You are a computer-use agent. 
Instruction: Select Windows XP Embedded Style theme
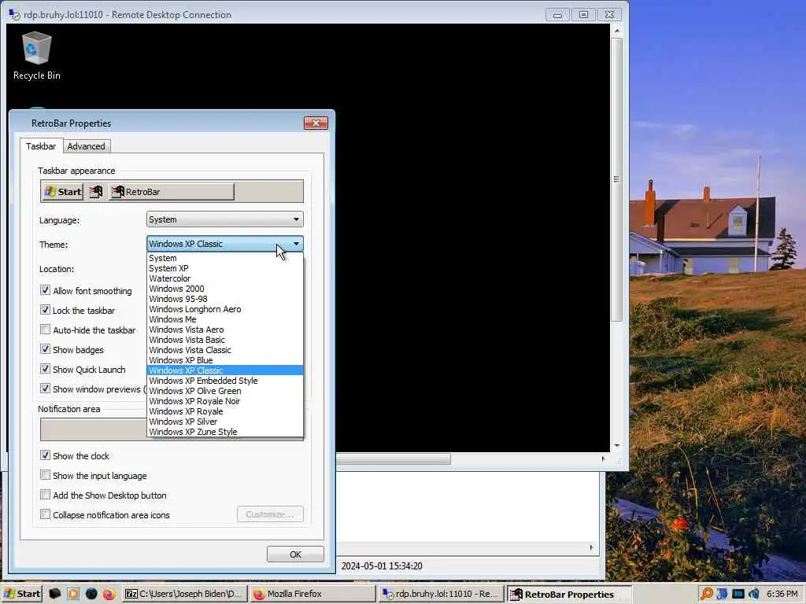(x=224, y=381)
